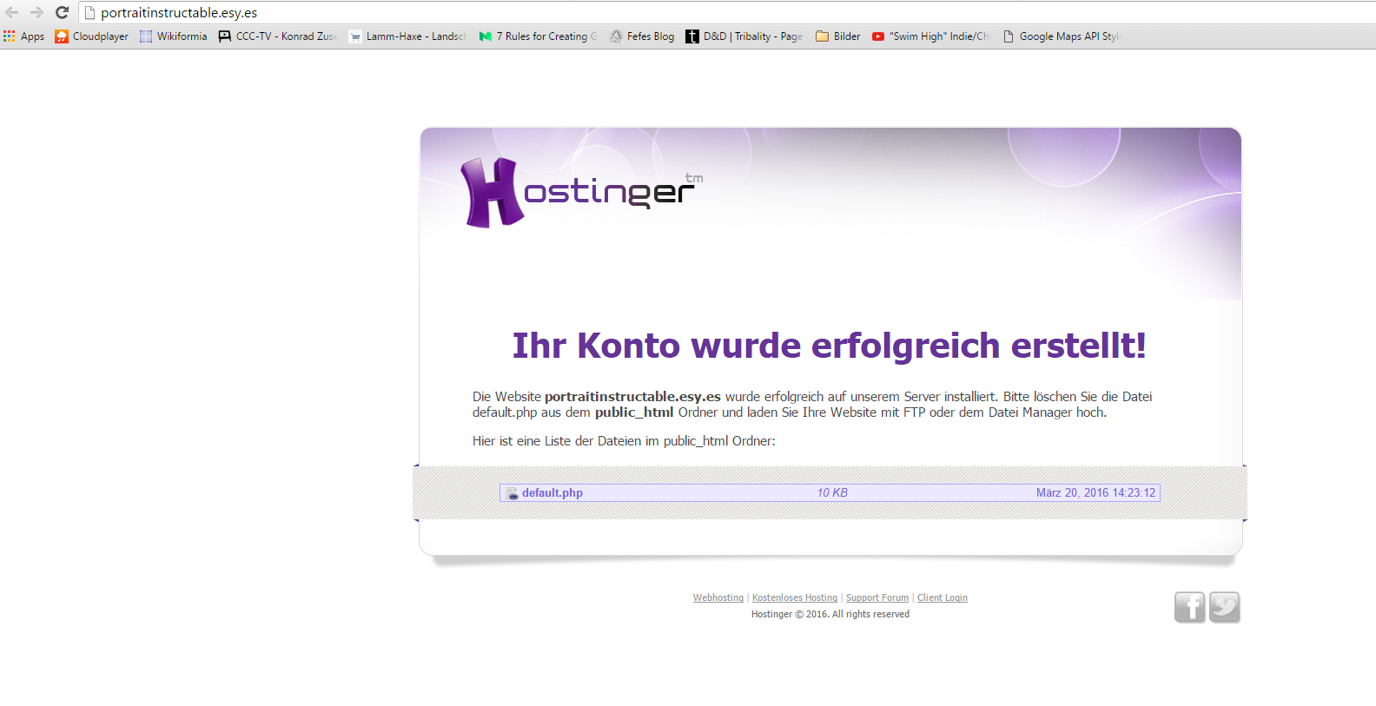
Task: Click the default.php file icon
Action: pyautogui.click(x=512, y=493)
